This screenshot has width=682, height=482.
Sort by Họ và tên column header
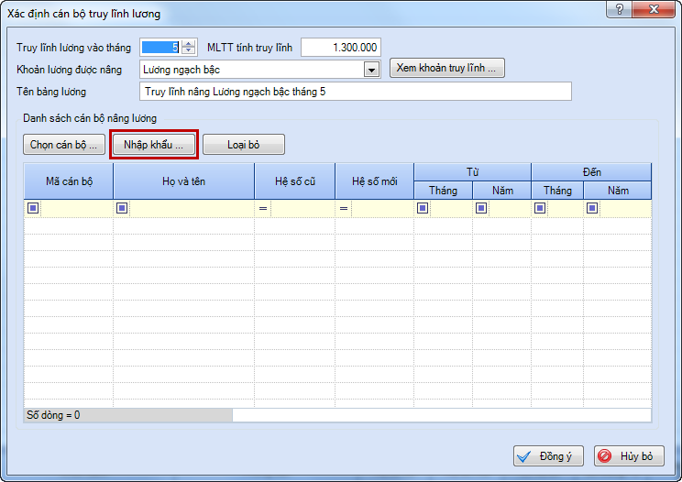click(183, 181)
